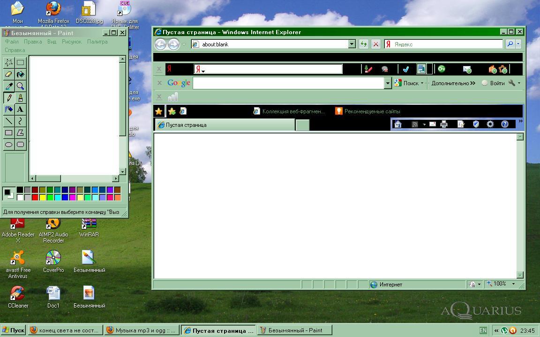Click the Add to Favorites bar icon

[172, 111]
